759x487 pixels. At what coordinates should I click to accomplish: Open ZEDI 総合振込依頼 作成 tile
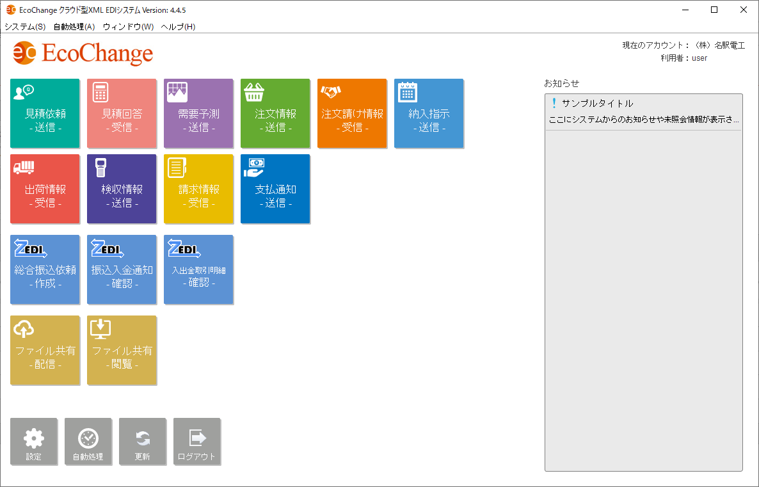45,269
